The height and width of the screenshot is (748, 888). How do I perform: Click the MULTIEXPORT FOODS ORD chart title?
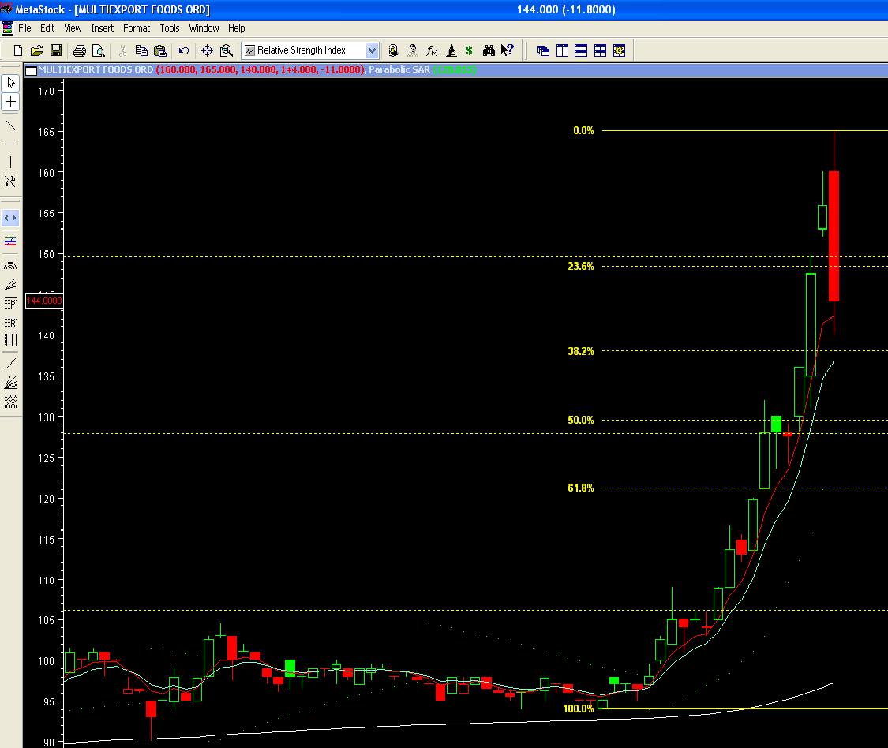pos(96,69)
